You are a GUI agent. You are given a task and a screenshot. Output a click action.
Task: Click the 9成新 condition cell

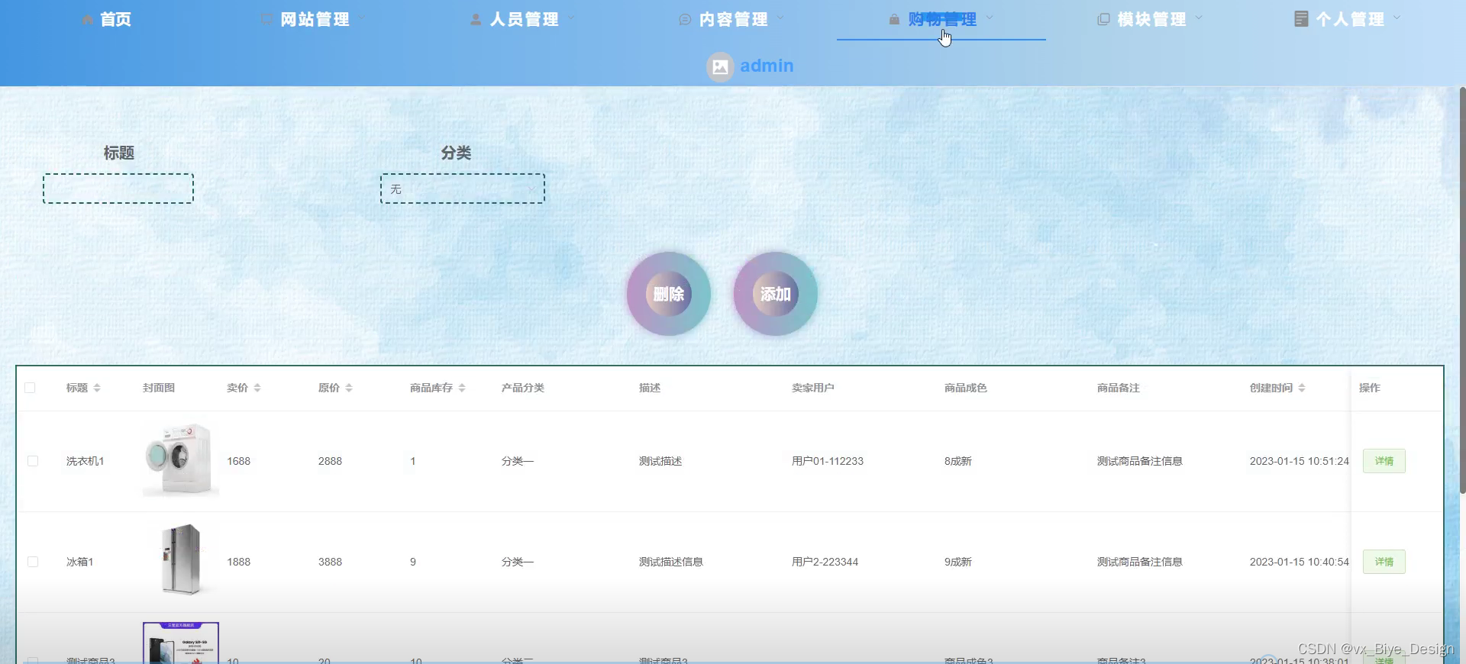(x=958, y=562)
